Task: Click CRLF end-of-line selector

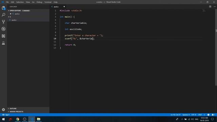Action: 200,115
